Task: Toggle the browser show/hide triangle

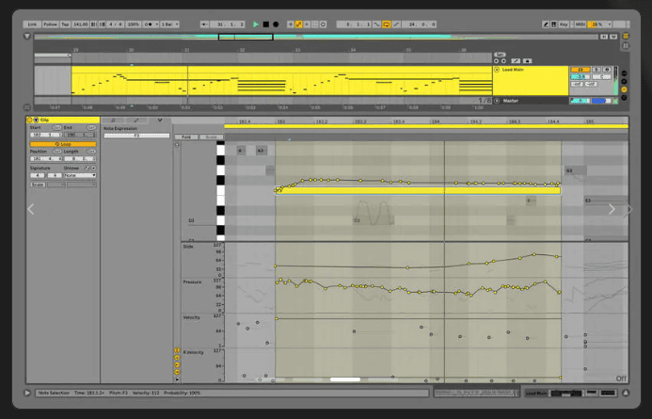Action: tap(27, 37)
